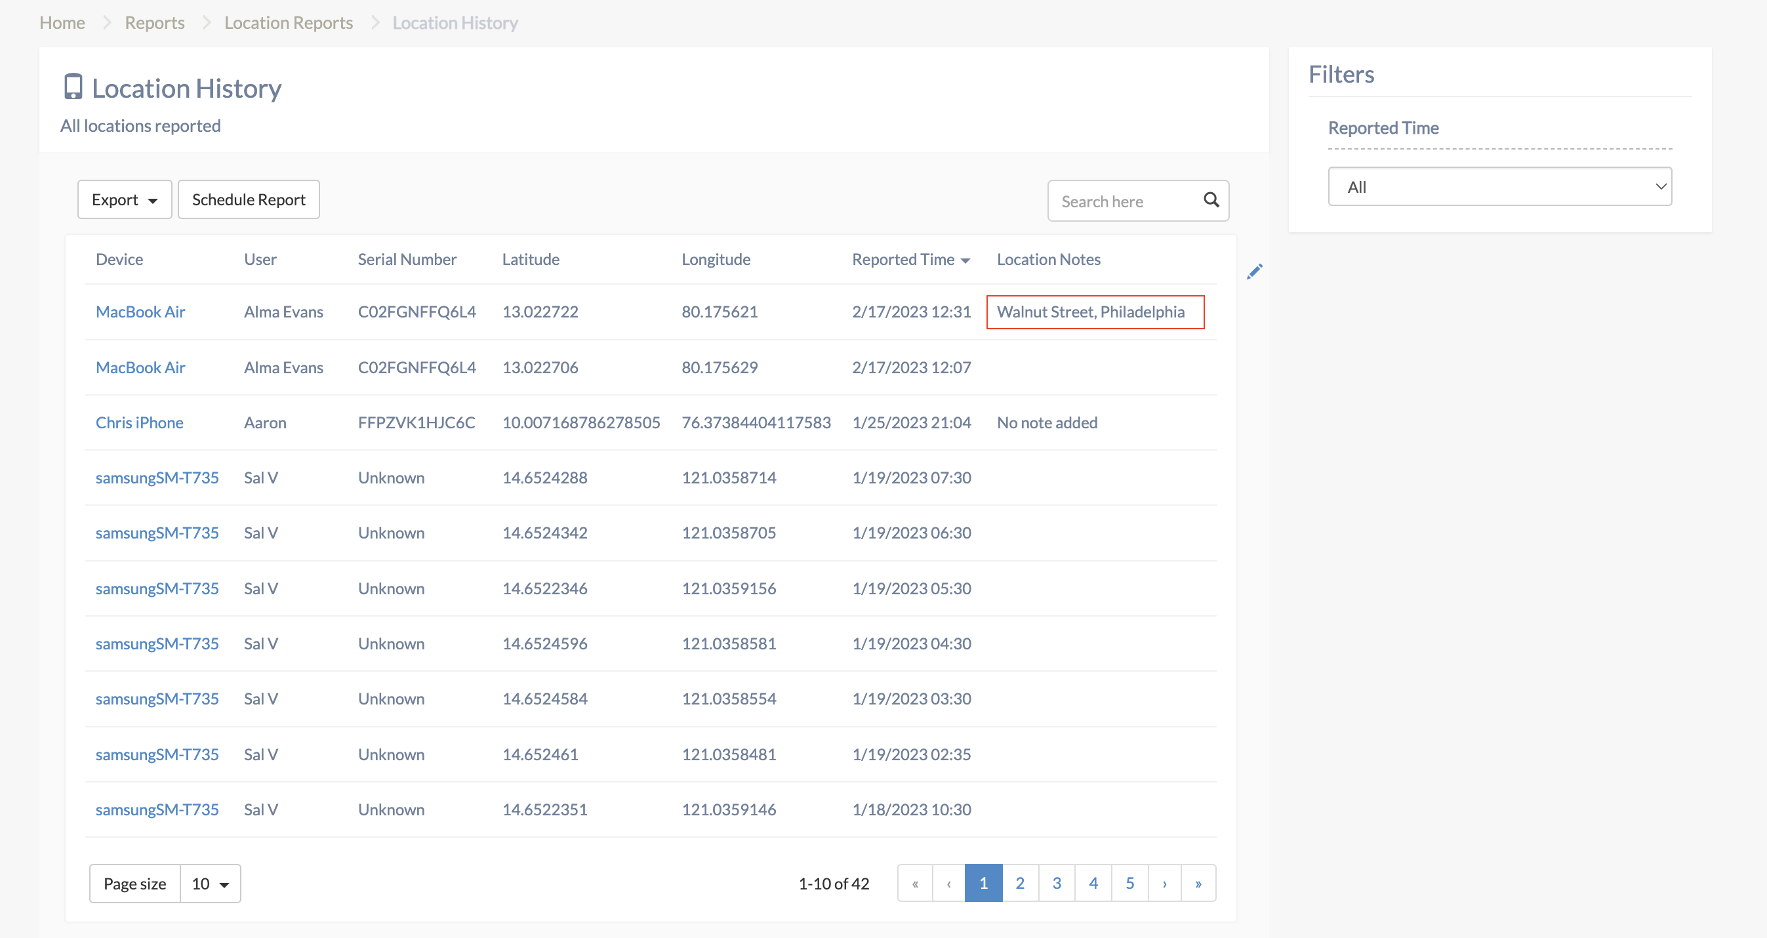Image resolution: width=1767 pixels, height=938 pixels.
Task: Open Location Reports breadcrumb
Action: 289,23
